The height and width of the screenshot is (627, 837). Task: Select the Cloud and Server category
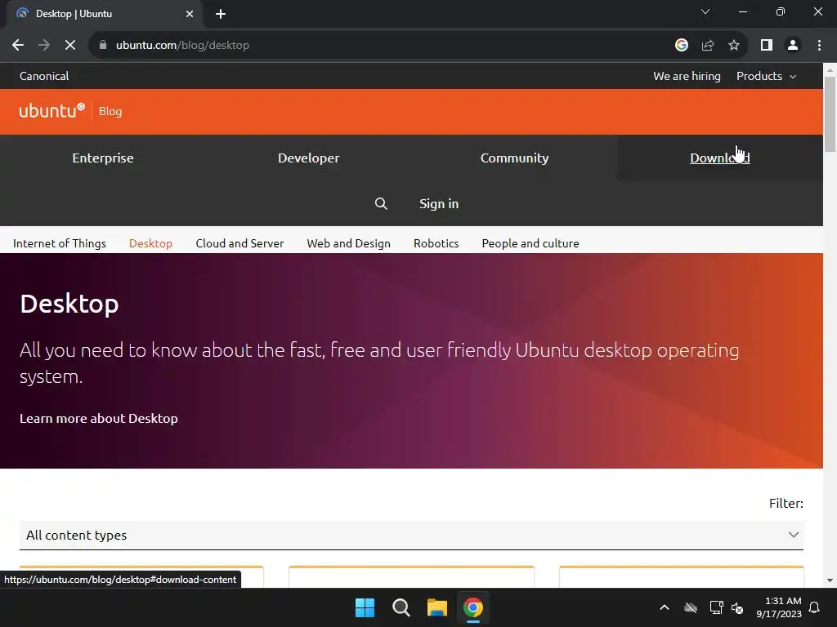[239, 243]
